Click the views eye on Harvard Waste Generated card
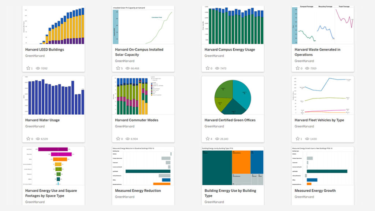 pos(307,68)
